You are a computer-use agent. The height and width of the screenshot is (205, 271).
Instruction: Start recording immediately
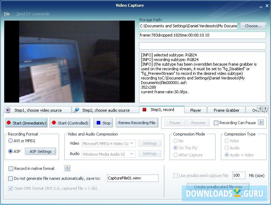point(26,123)
